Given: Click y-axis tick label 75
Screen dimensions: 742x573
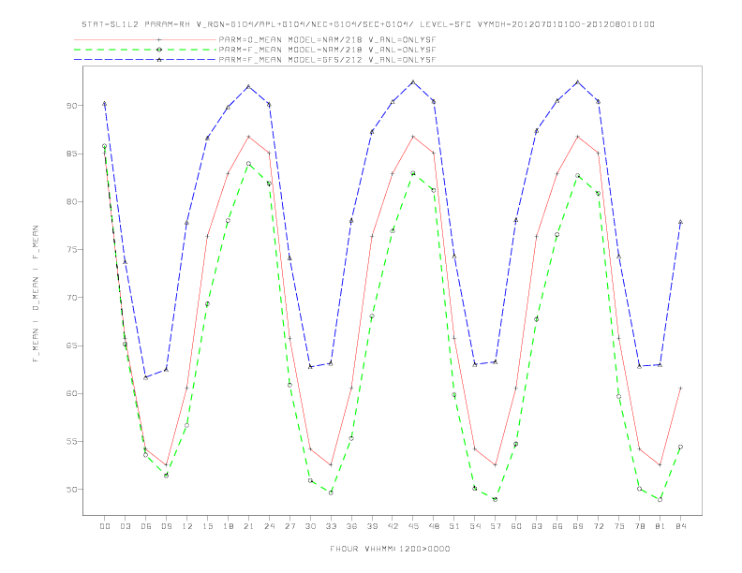Looking at the screenshot, I should [71, 250].
